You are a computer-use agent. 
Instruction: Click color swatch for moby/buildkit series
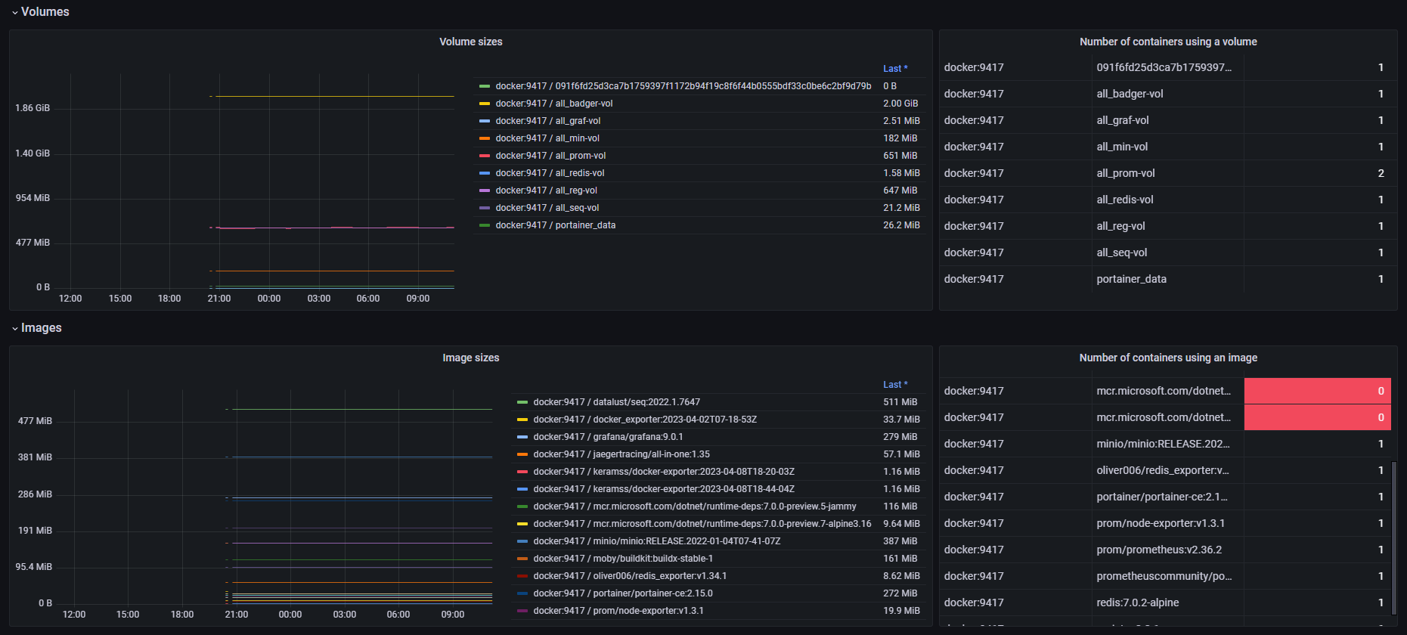(522, 559)
